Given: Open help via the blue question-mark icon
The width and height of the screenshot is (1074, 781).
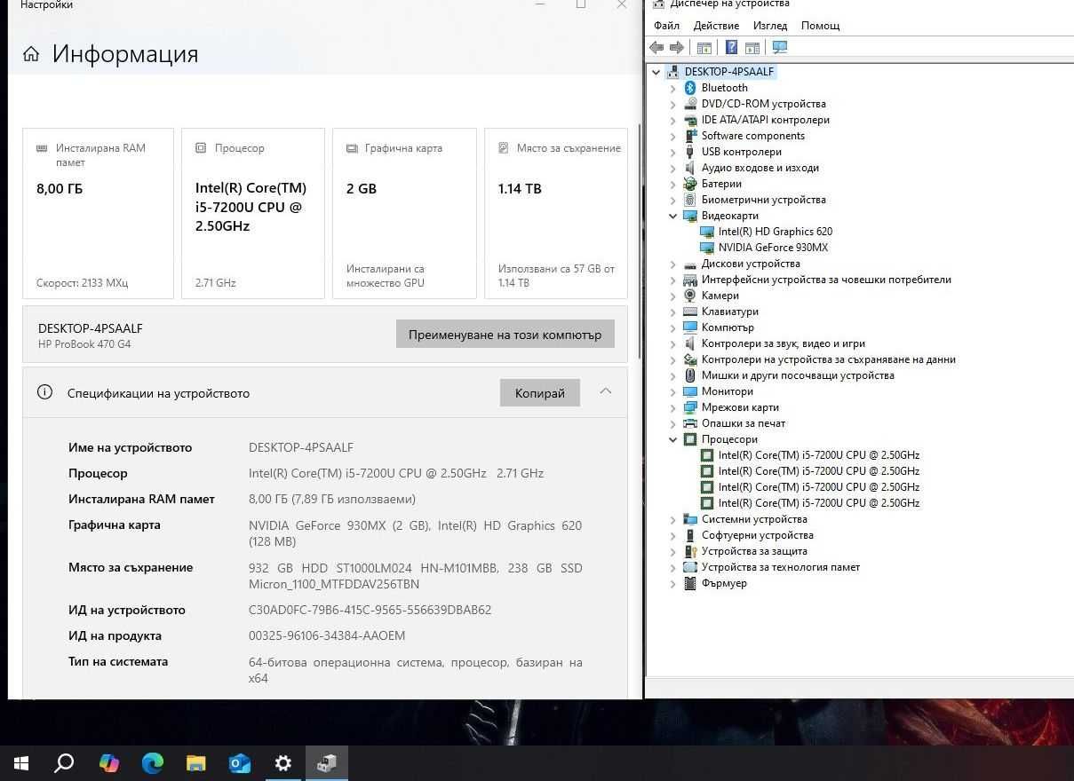Looking at the screenshot, I should (731, 47).
